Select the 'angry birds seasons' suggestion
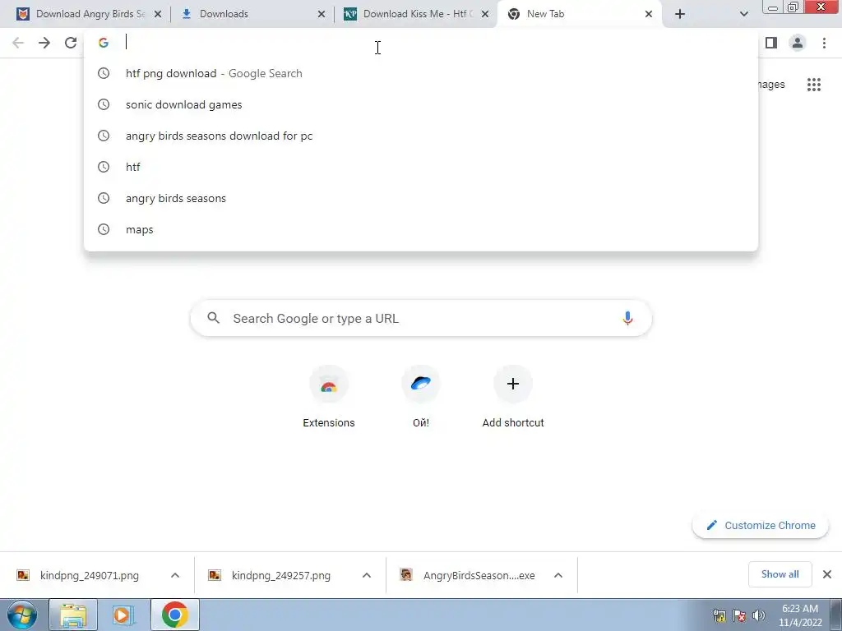Screen dimensions: 842x631 pos(421,198)
